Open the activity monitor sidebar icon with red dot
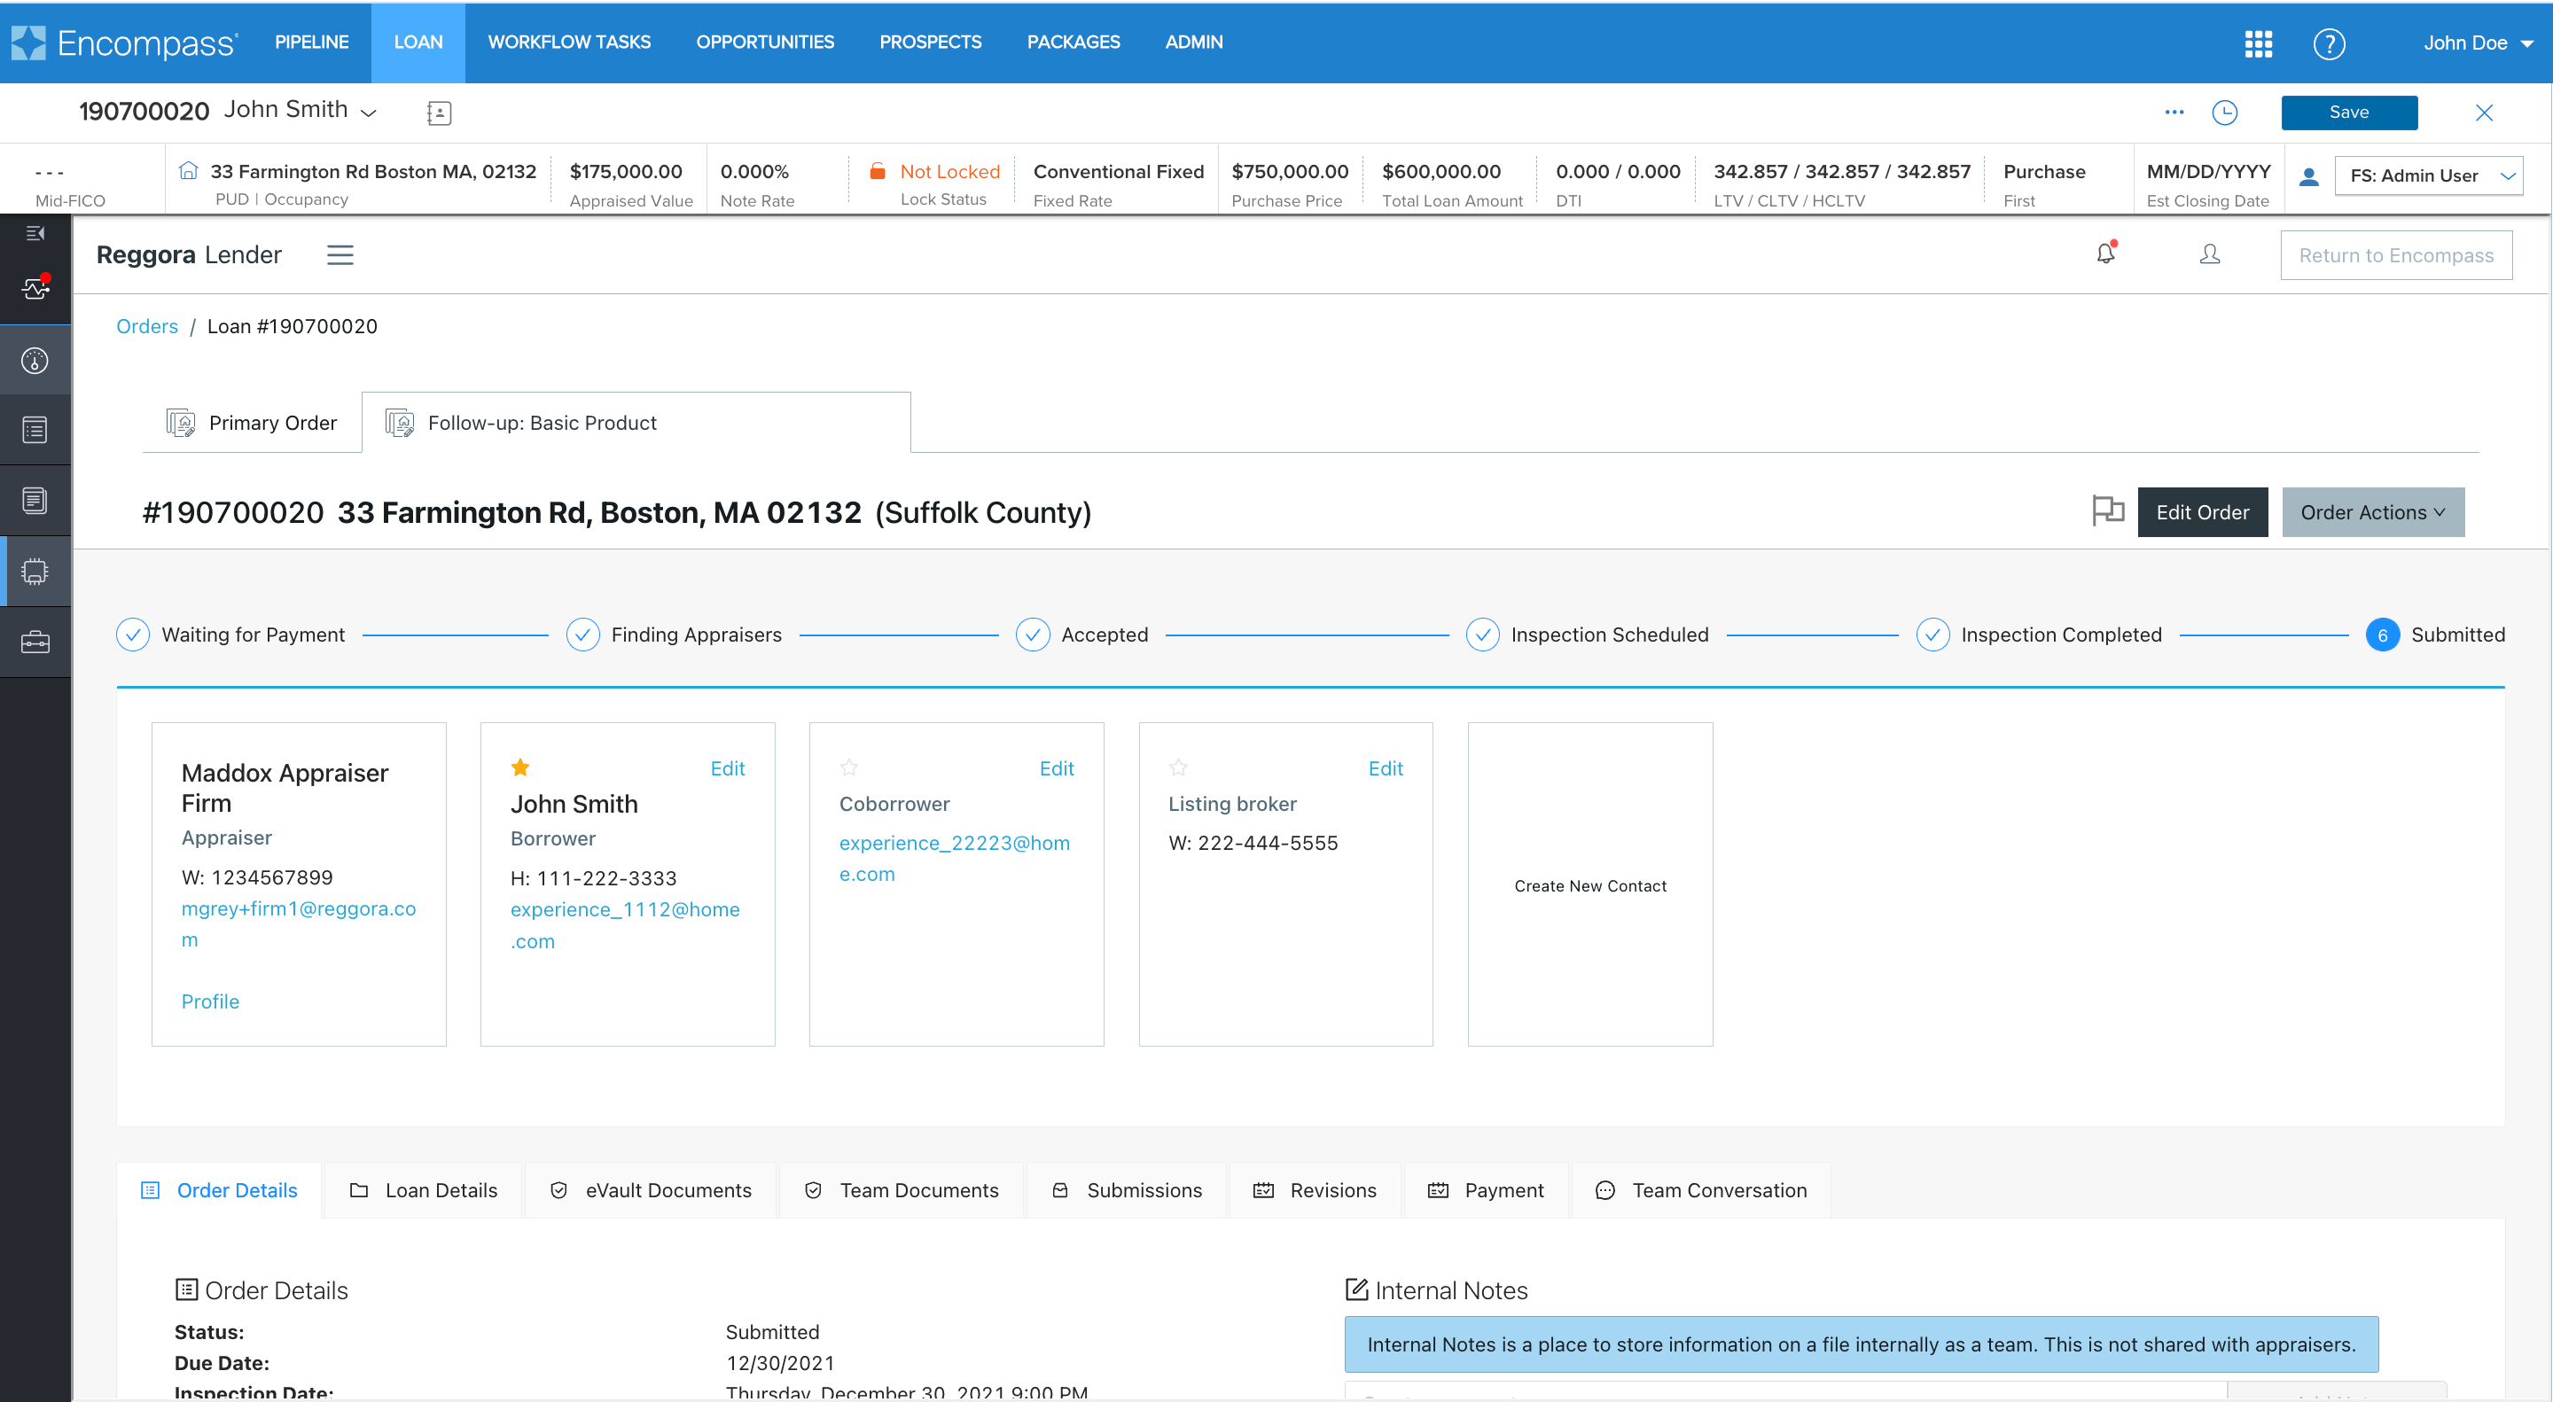 [x=35, y=287]
